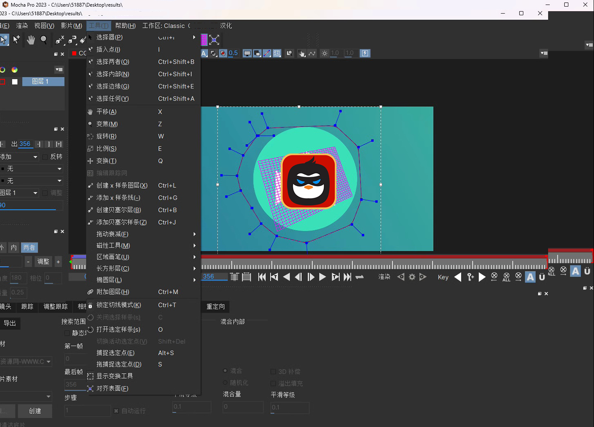This screenshot has height=427, width=594.
Task: Click the add keyframe key icon
Action: pos(470,277)
